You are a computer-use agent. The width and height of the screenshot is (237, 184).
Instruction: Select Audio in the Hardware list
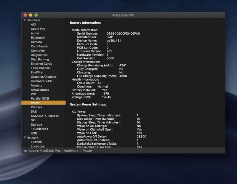(35, 33)
